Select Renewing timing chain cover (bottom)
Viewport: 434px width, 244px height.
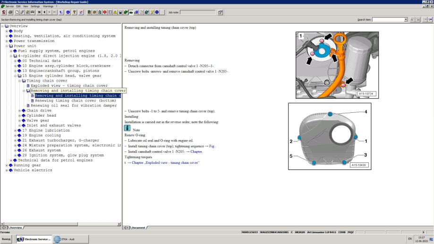pos(76,101)
